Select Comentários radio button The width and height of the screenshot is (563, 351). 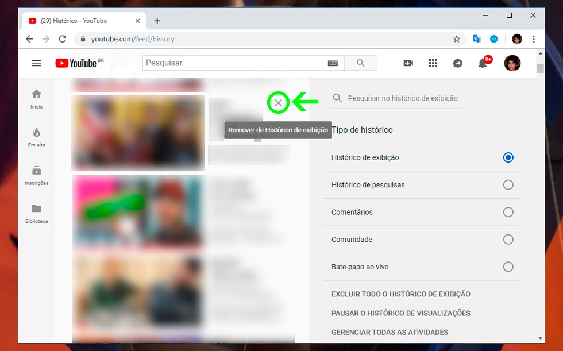[508, 212]
